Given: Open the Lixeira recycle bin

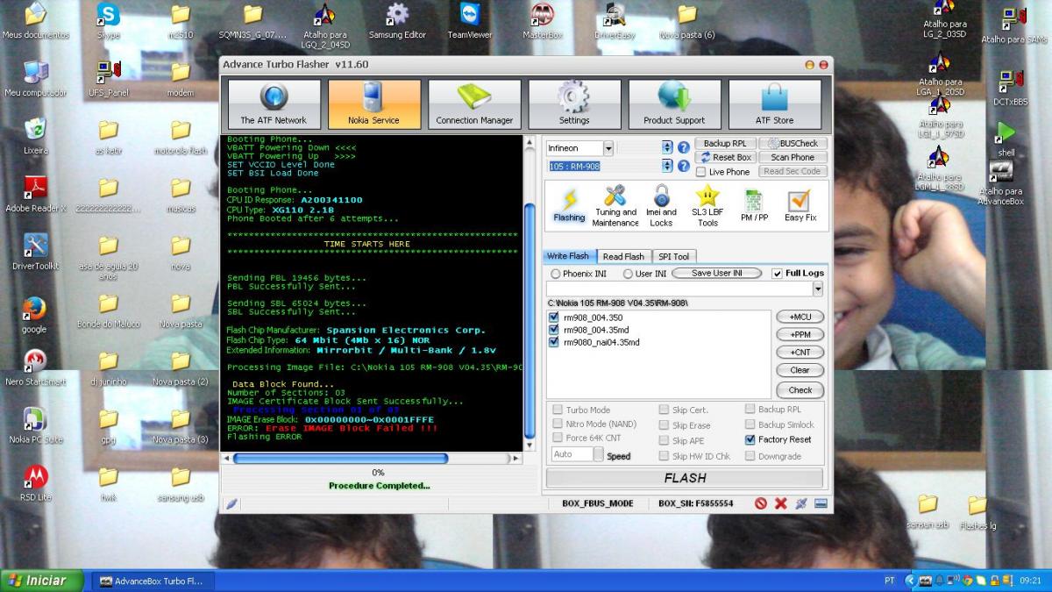Looking at the screenshot, I should (x=36, y=137).
